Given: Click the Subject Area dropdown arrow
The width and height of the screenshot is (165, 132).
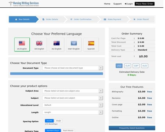Looking at the screenshot, I should tap(101, 91).
